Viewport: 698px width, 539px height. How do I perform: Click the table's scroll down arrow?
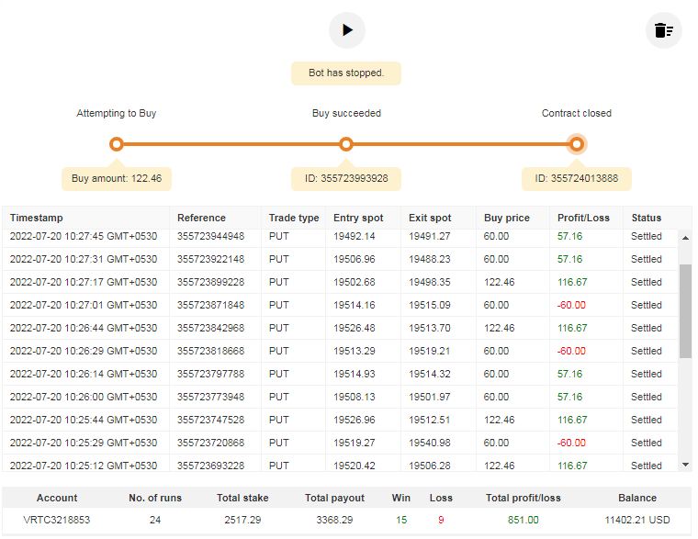(x=685, y=465)
